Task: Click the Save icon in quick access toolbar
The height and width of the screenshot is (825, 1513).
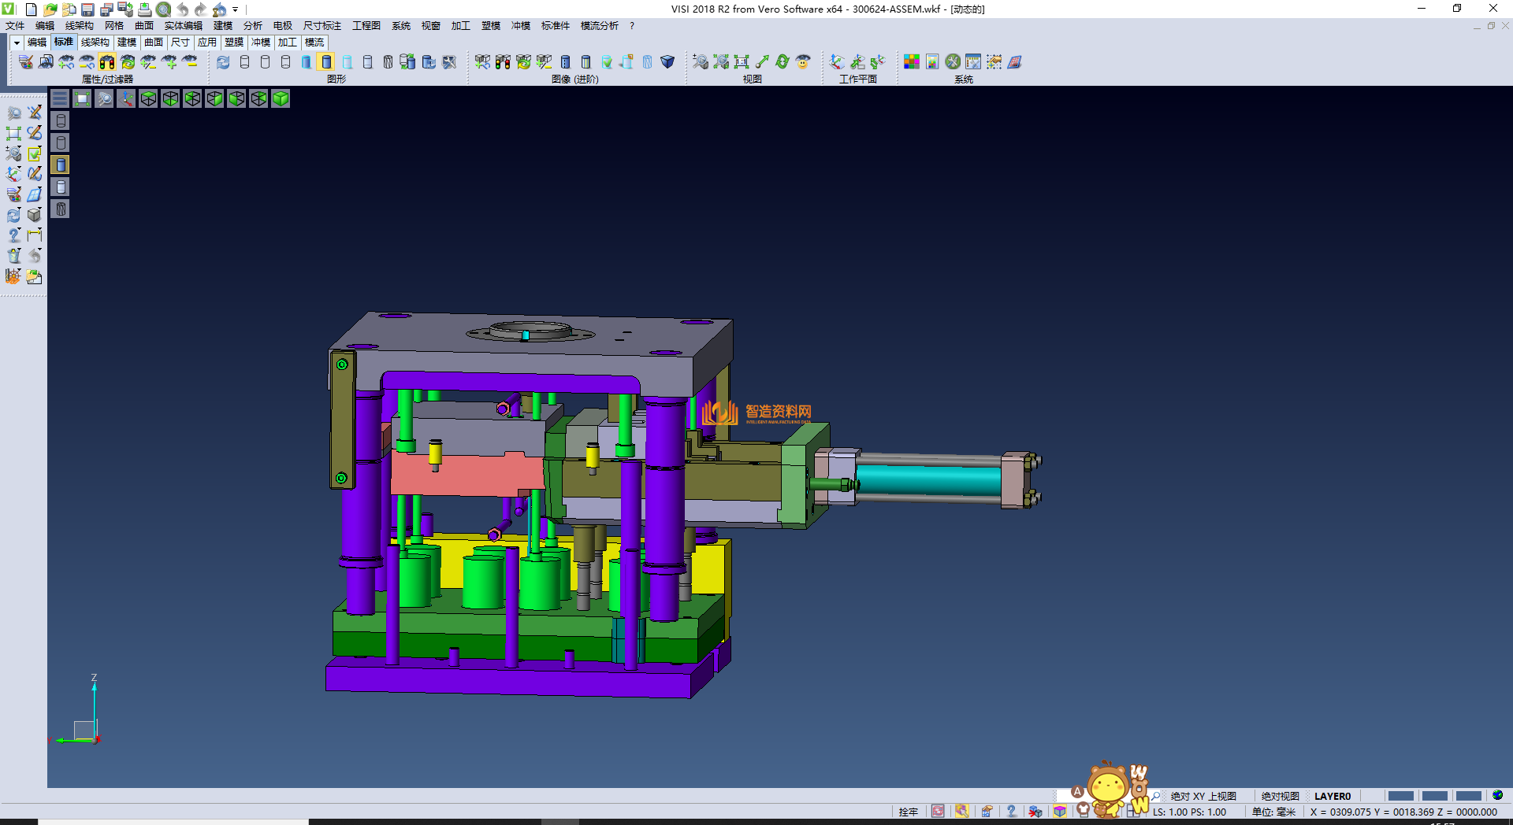Action: click(x=87, y=9)
